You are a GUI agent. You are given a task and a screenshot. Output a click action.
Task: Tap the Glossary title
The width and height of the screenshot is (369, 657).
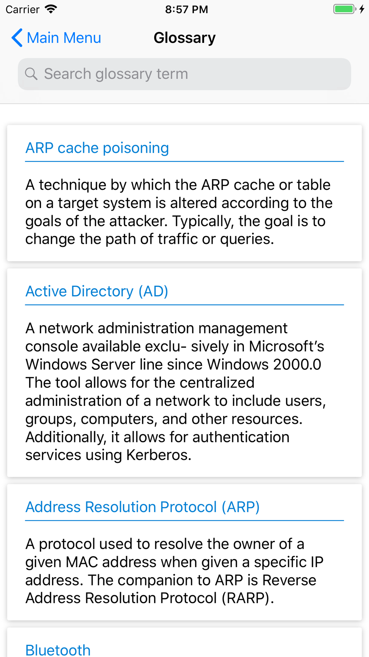pos(184,38)
